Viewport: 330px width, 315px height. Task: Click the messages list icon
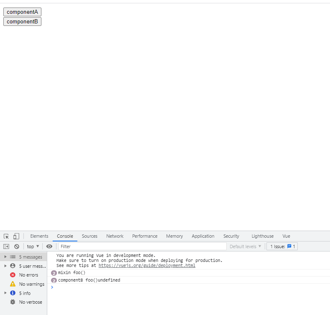pyautogui.click(x=13, y=257)
